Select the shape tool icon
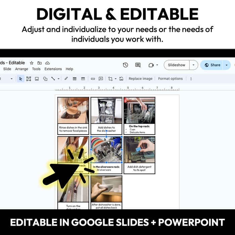 [x=45, y=79]
